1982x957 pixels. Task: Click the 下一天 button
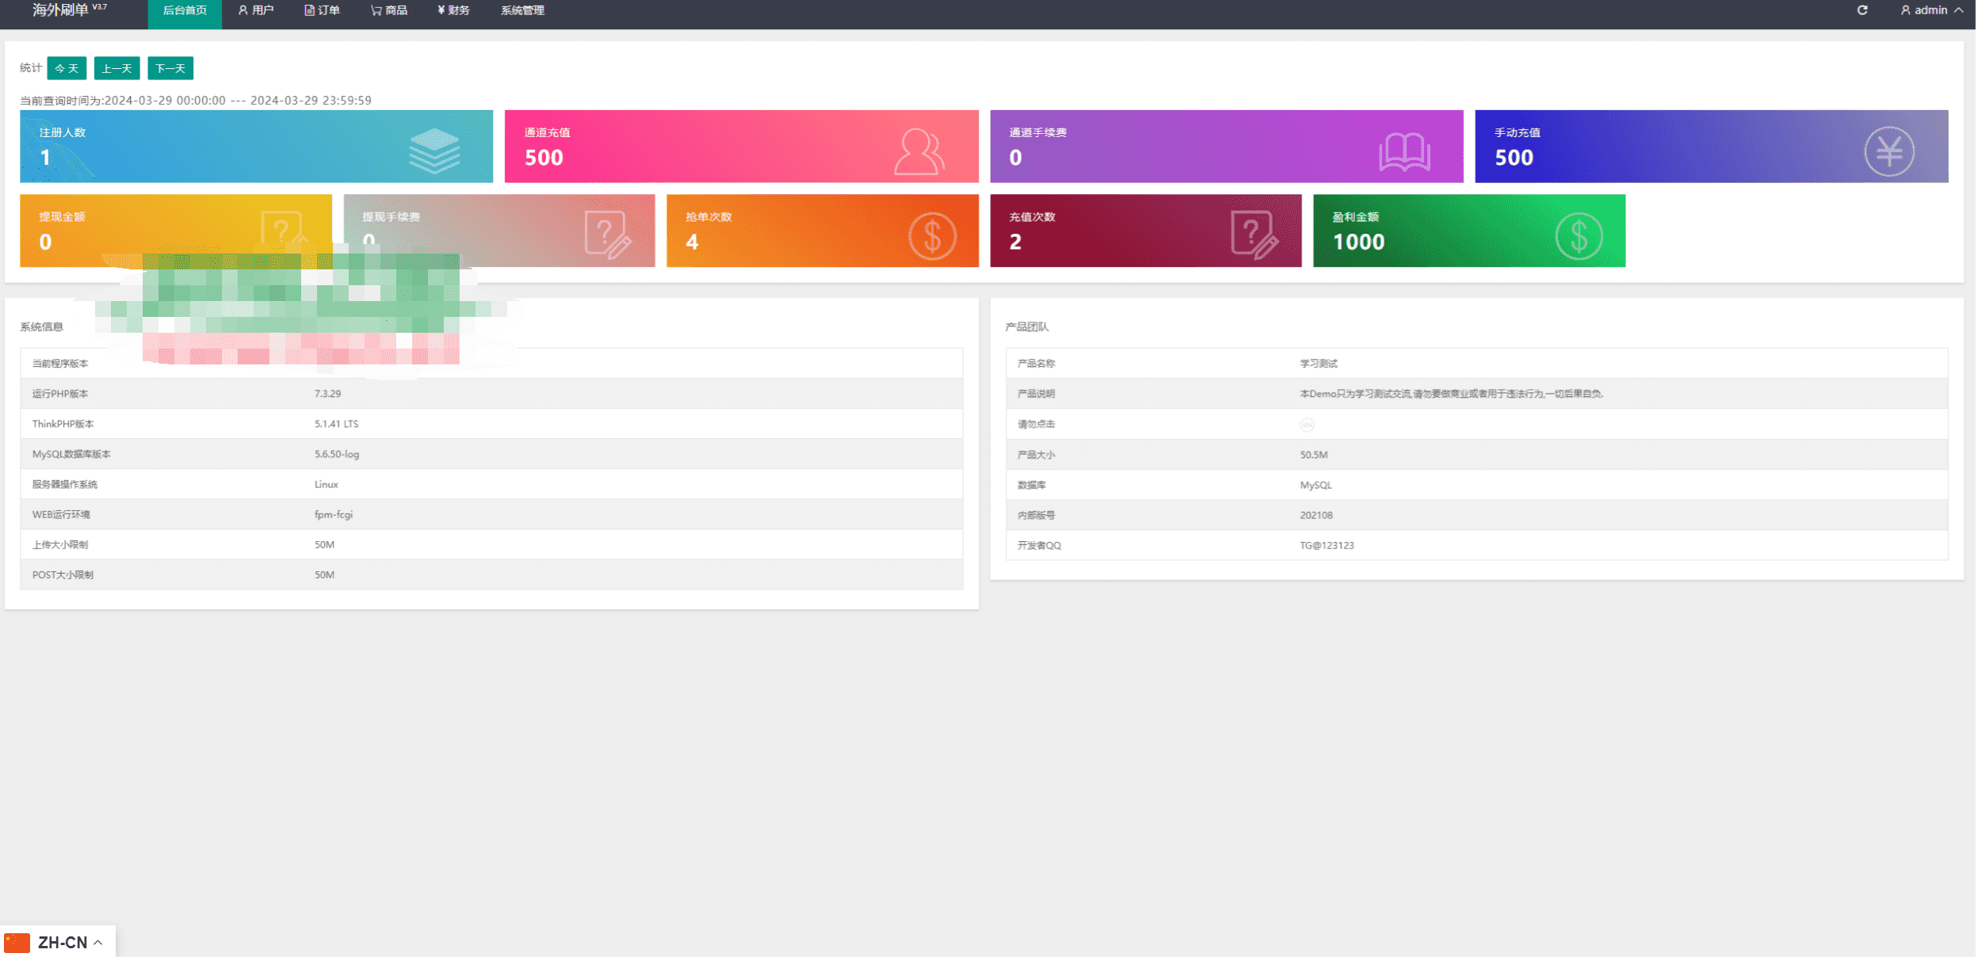[x=170, y=68]
